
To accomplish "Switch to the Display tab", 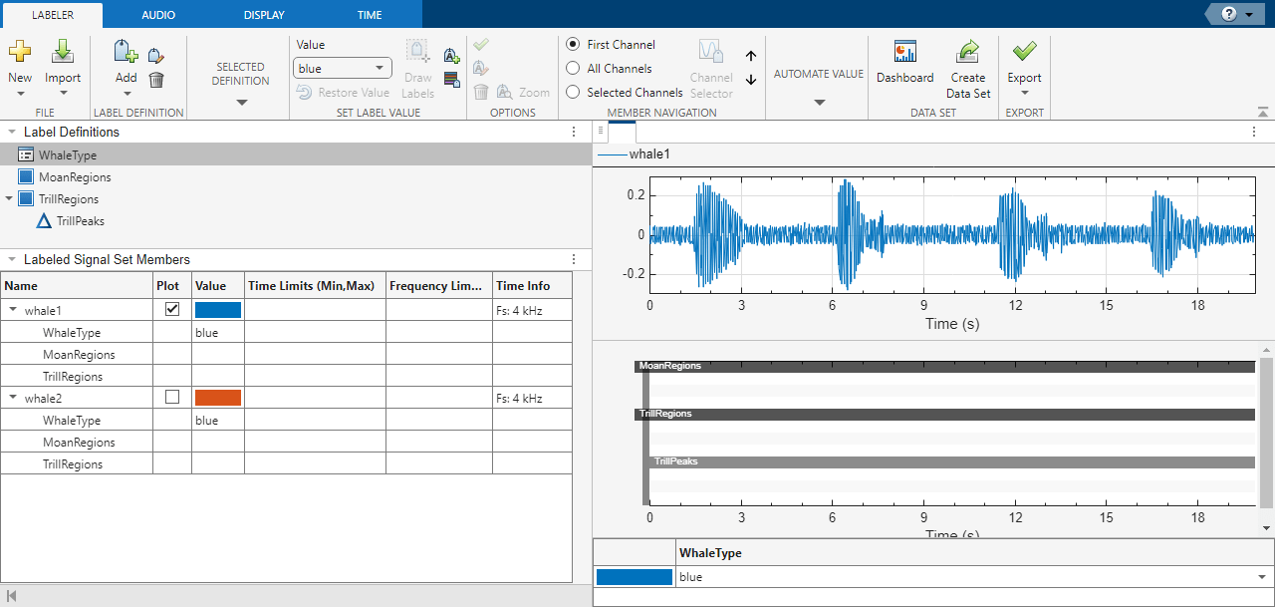I will [263, 15].
